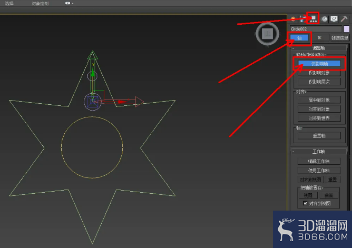352x248 pixels.
Task: Click the Circle002 object name field
Action: pos(316,29)
